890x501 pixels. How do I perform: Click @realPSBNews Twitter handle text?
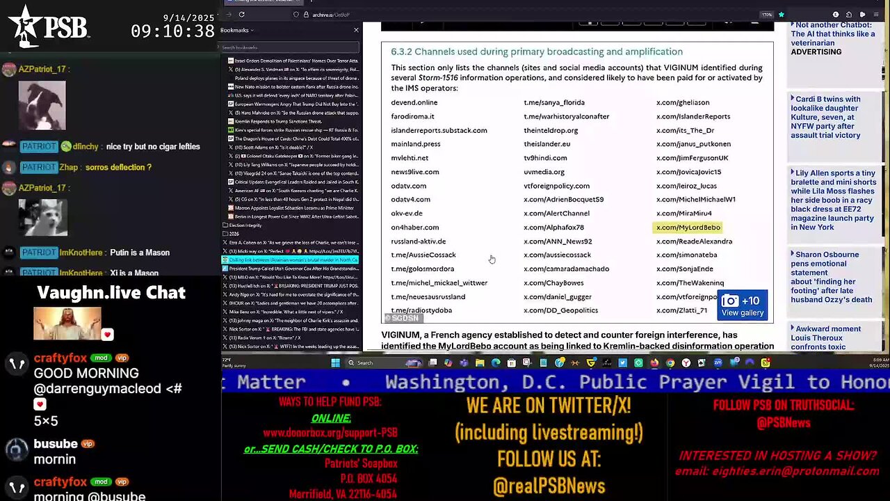(549, 486)
